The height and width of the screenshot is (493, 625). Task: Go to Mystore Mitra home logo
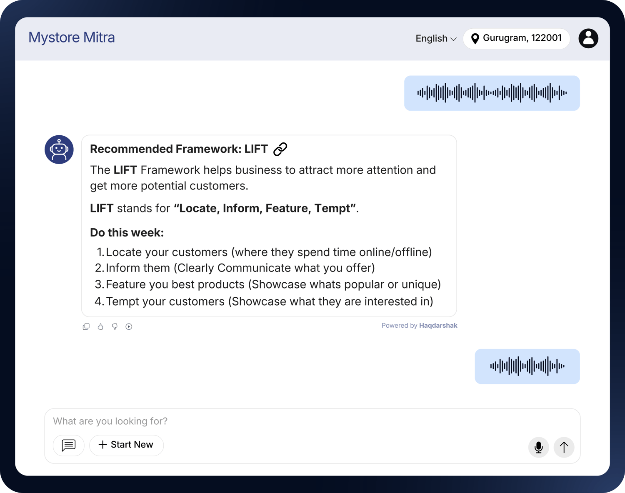[x=72, y=37]
